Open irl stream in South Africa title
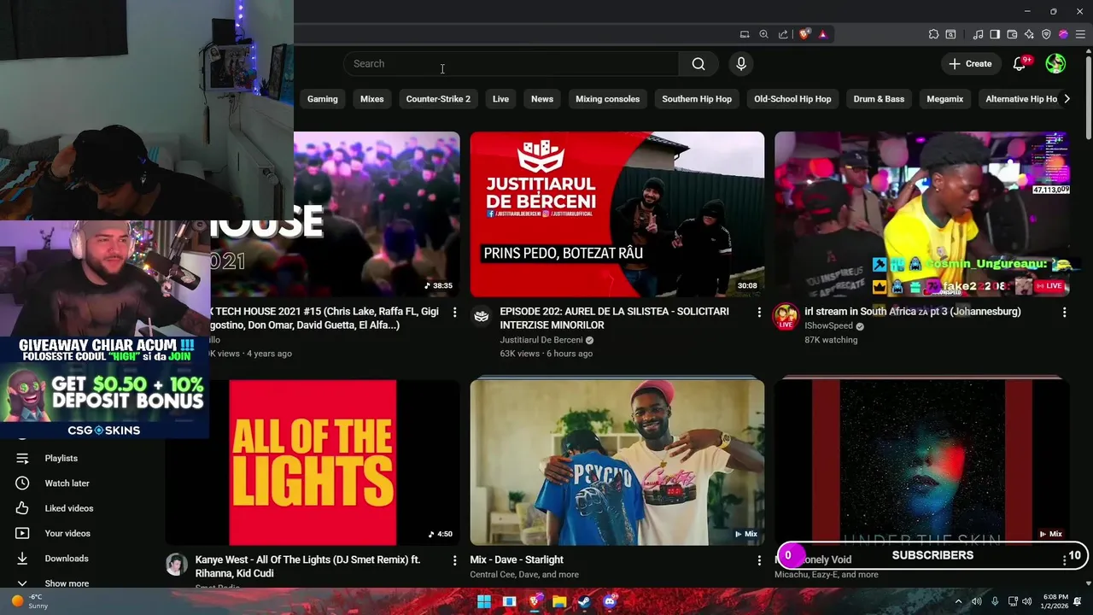This screenshot has height=615, width=1093. pos(912,312)
